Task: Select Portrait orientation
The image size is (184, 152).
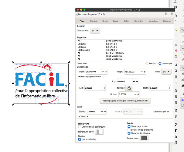Action: coord(148,63)
